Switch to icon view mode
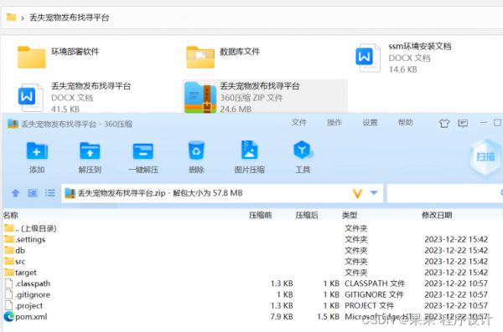 (33, 192)
